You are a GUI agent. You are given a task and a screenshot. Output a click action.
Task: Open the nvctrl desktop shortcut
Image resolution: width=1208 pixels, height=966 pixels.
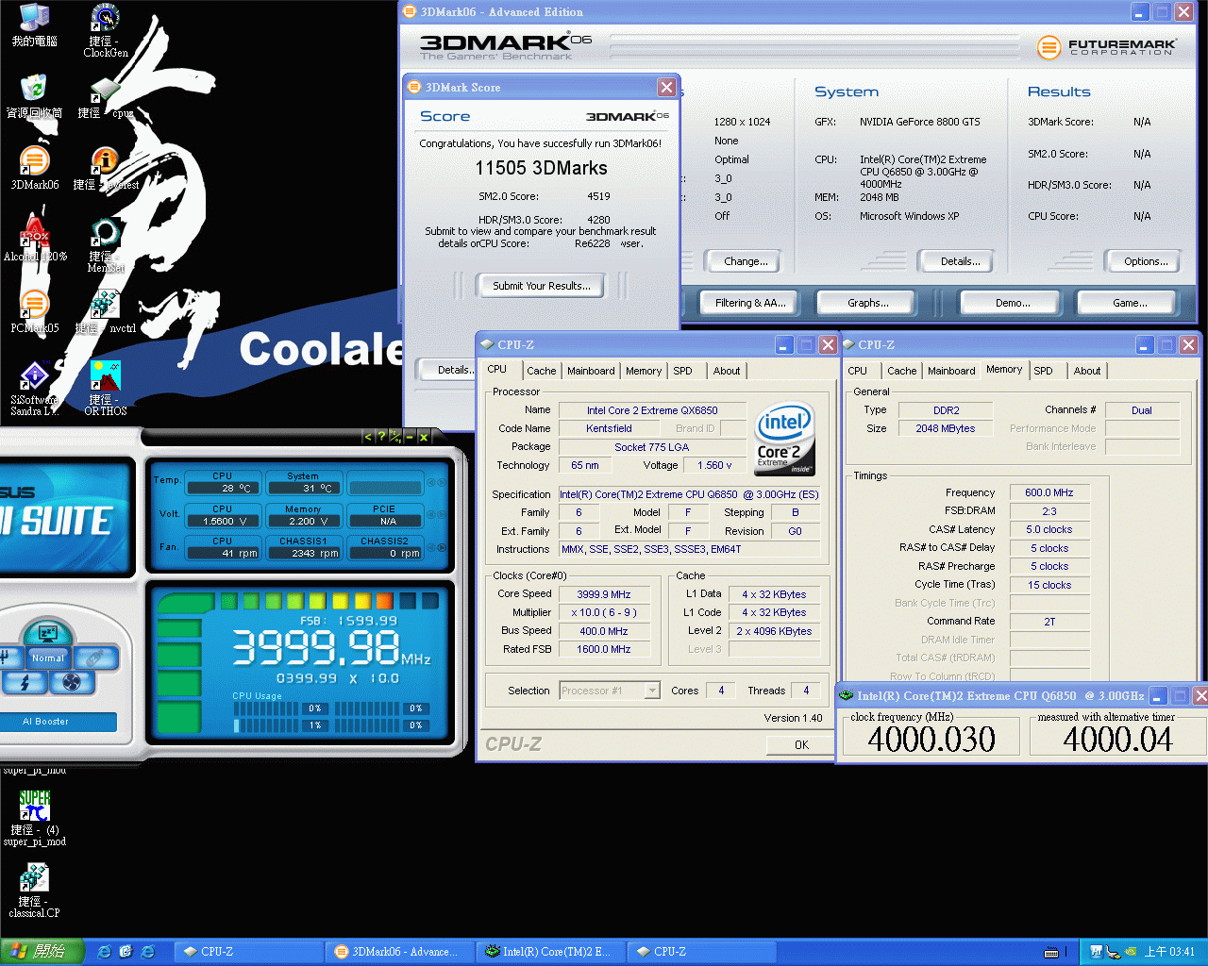tap(106, 311)
